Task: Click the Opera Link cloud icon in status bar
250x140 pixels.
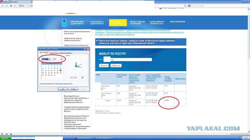Action: click(7, 134)
